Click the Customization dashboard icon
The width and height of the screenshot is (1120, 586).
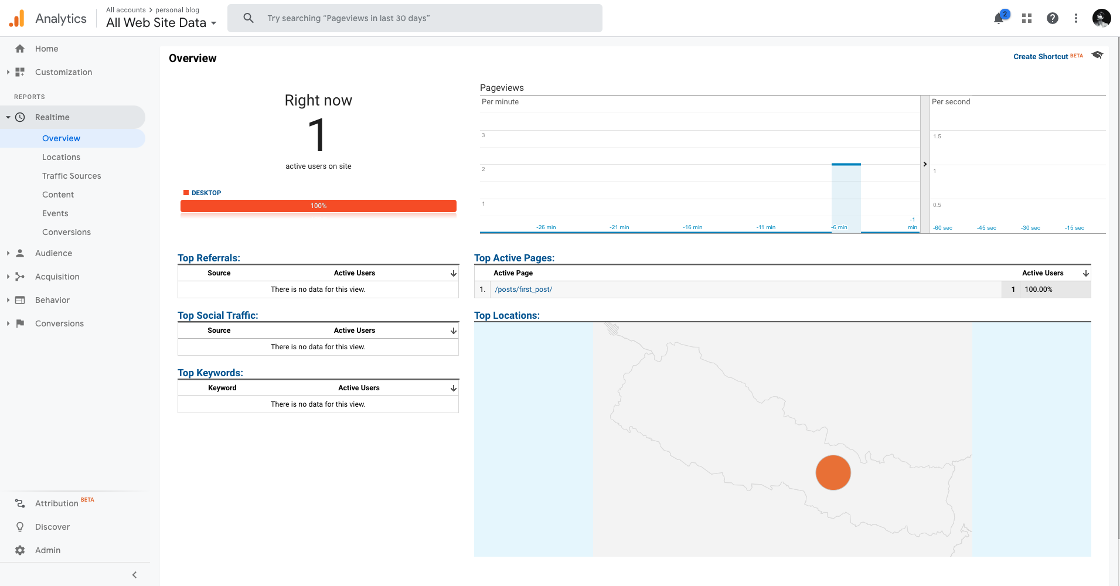20,72
